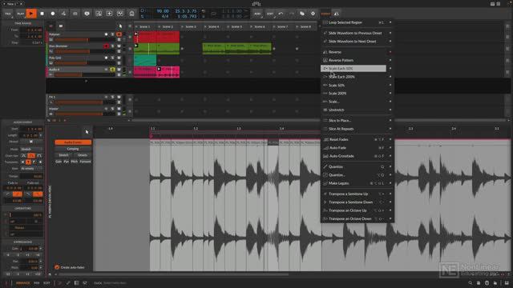Choose Scale 200% menu entry

pyautogui.click(x=357, y=94)
